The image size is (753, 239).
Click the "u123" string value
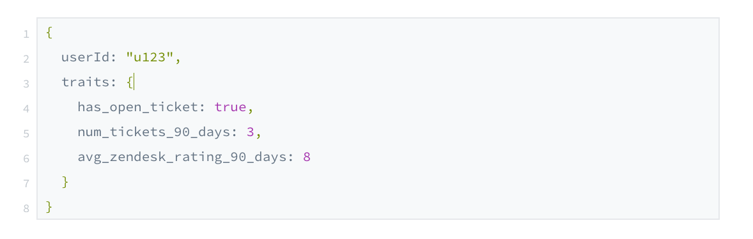click(x=150, y=58)
